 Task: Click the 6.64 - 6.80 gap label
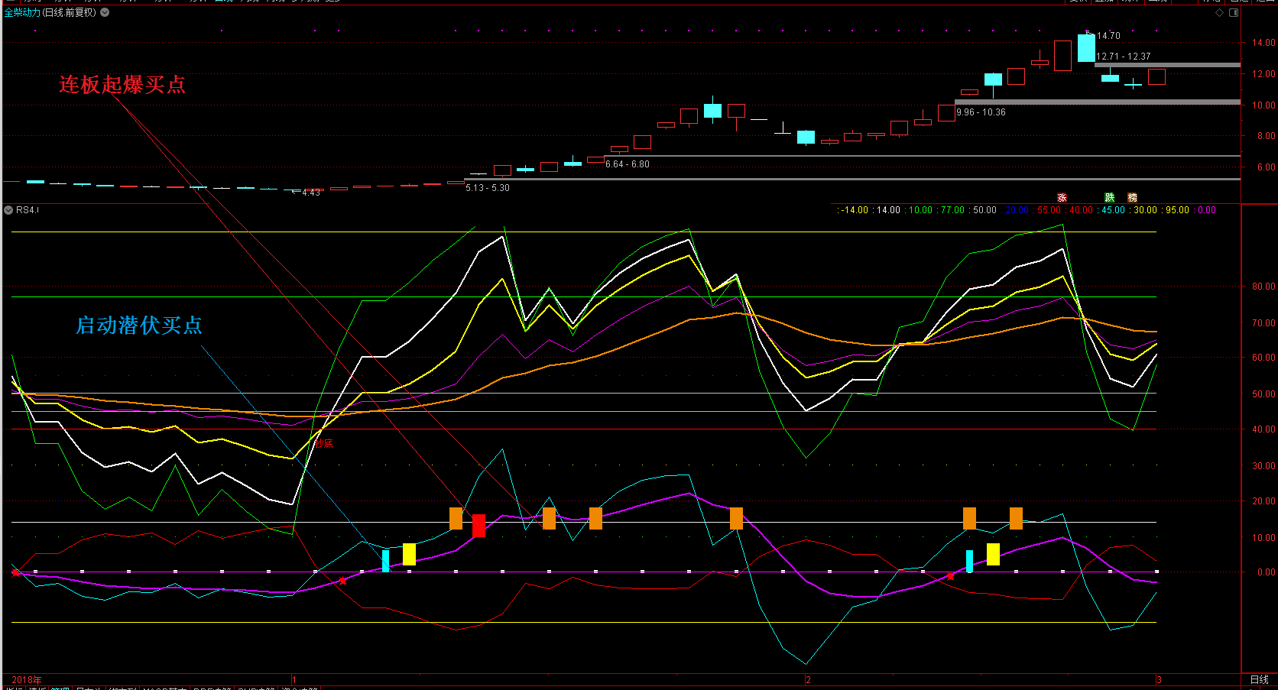click(628, 164)
